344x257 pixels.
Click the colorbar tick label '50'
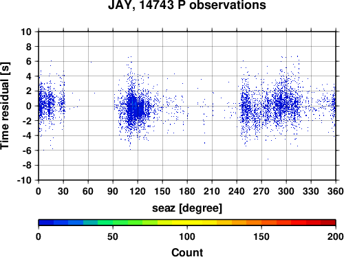click(x=113, y=236)
